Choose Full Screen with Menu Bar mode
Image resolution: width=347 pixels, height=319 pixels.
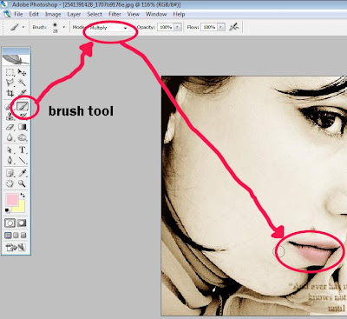tap(16, 236)
